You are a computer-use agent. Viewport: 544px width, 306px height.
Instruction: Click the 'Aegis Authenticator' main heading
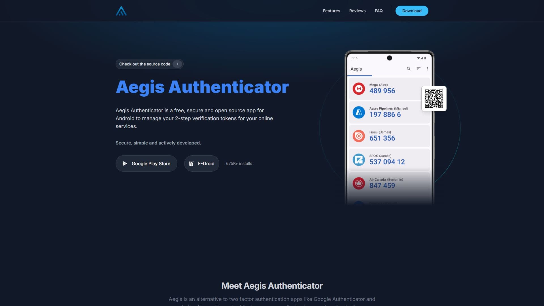[202, 87]
